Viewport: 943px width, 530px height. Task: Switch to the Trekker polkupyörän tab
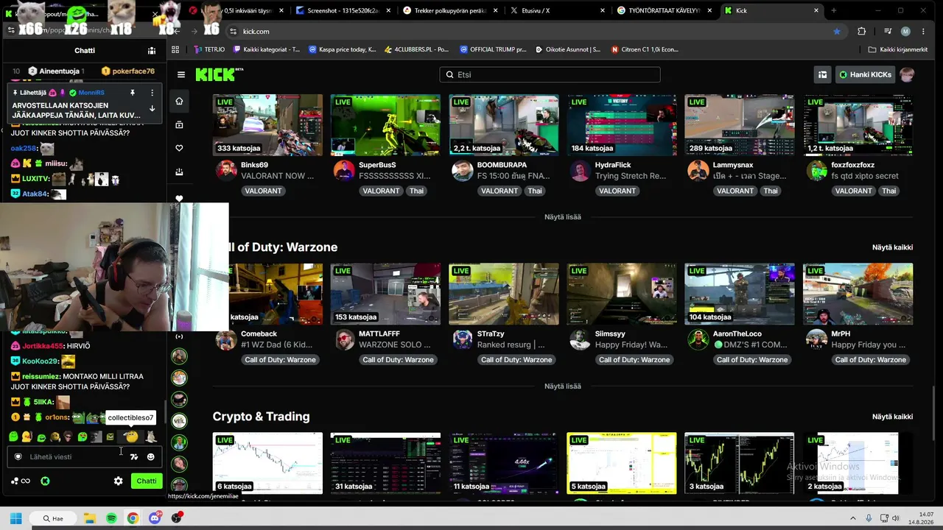[451, 10]
